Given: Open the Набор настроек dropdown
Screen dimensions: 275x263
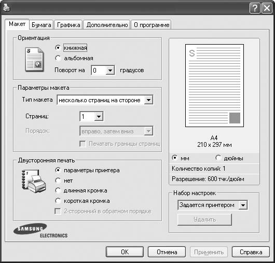Looking at the screenshot, I should point(213,205).
